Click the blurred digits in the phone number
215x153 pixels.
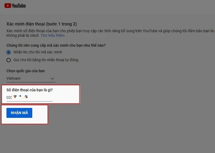pyautogui.click(x=20, y=97)
